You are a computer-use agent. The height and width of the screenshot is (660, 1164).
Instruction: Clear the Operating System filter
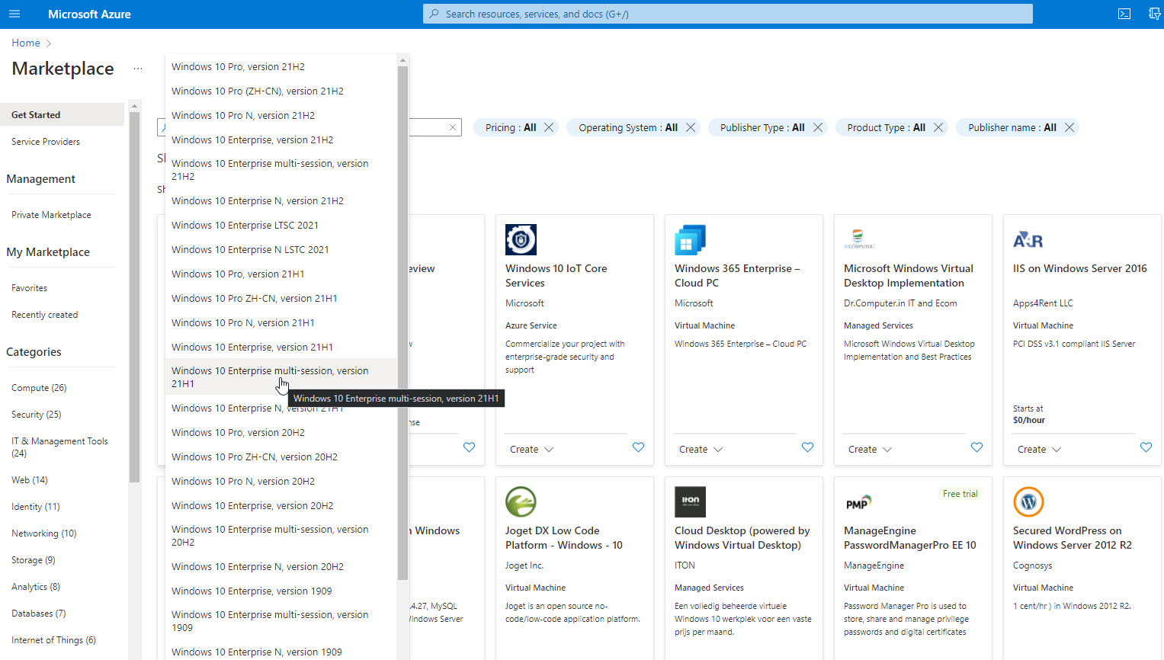(x=691, y=127)
